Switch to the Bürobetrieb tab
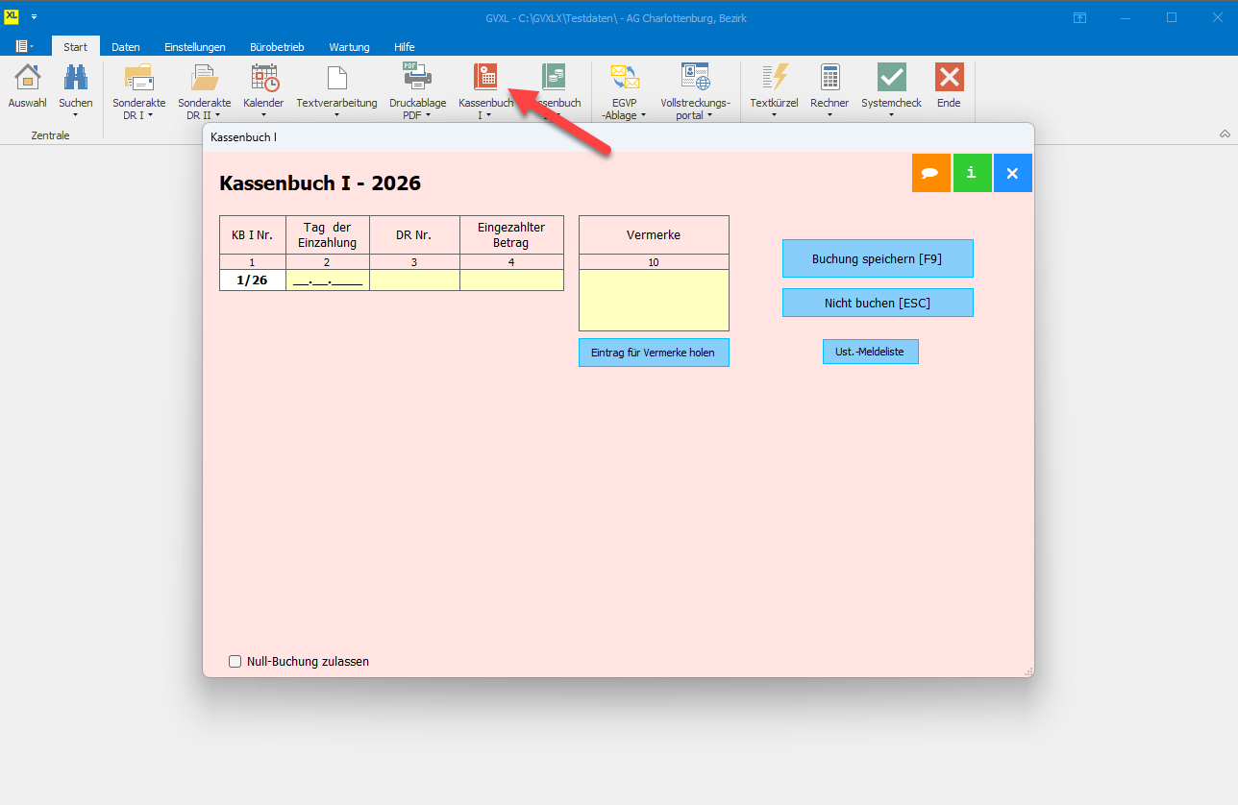Viewport: 1238px width, 805px height. pyautogui.click(x=277, y=47)
